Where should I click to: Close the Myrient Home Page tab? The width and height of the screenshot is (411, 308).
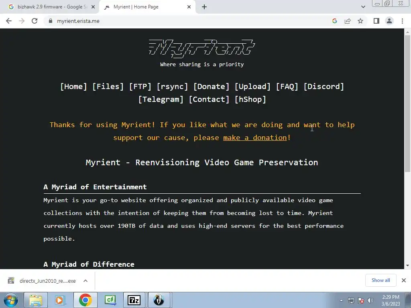coord(189,7)
